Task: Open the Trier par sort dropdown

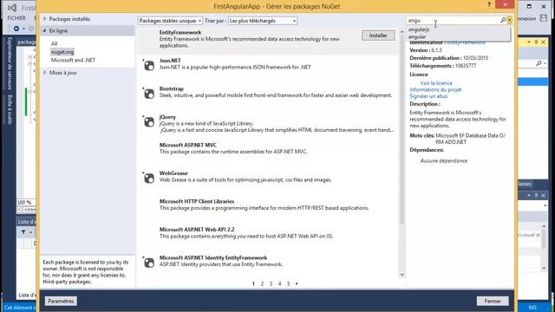Action: (263, 21)
